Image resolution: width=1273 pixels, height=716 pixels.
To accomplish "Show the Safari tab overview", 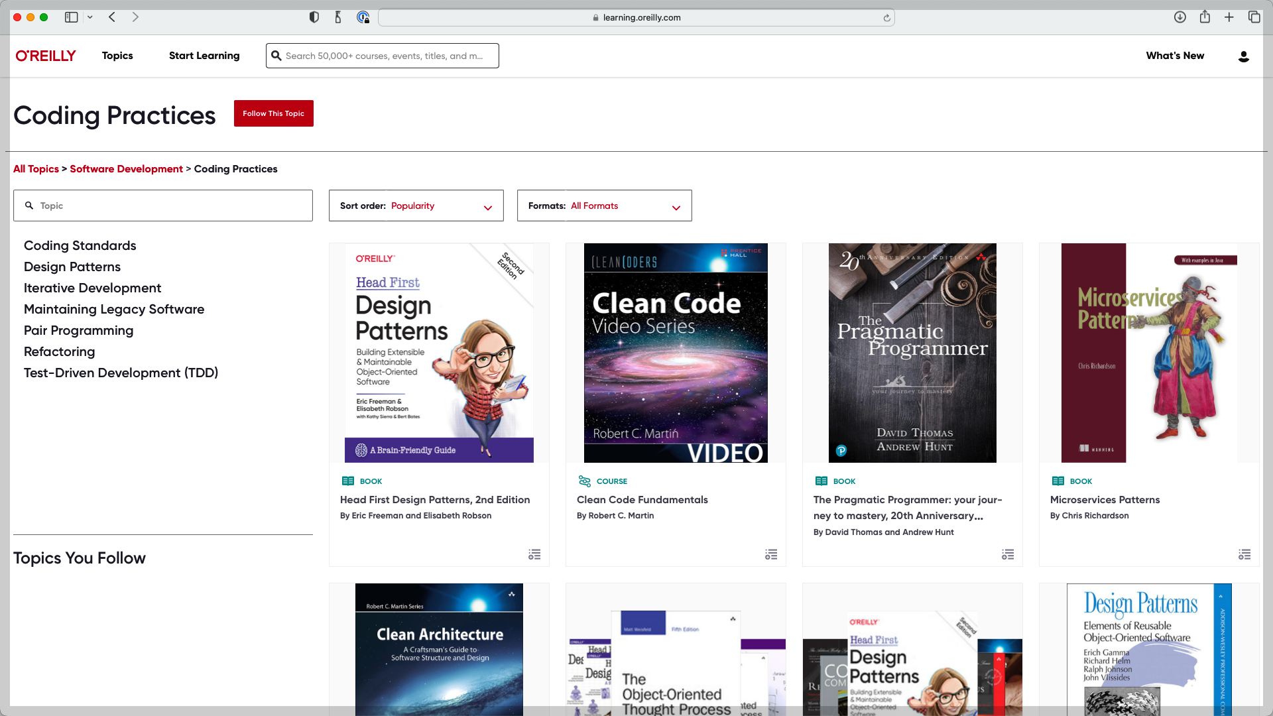I will 1254,17.
